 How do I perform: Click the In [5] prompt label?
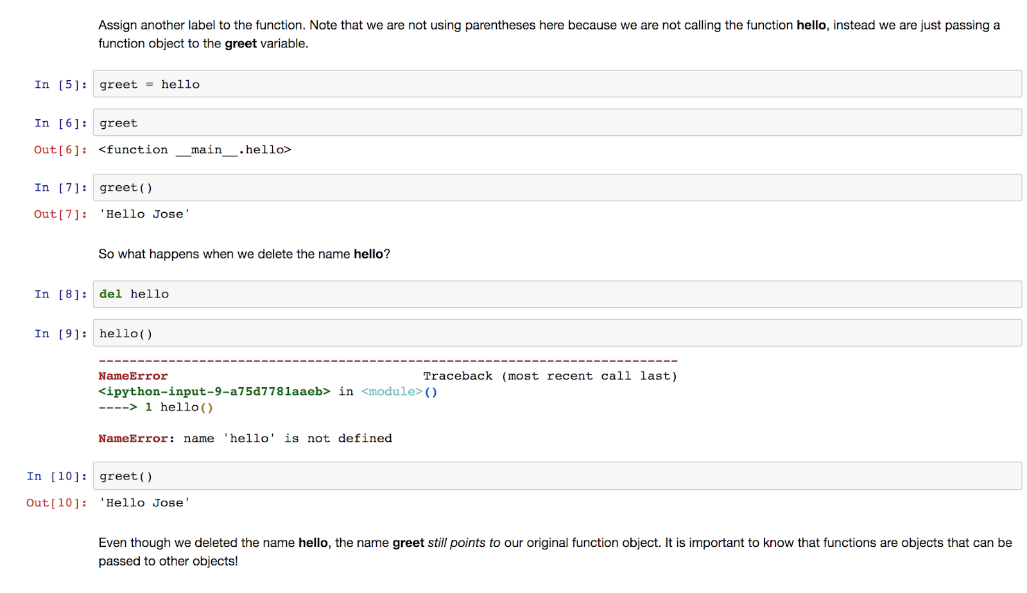pyautogui.click(x=60, y=84)
